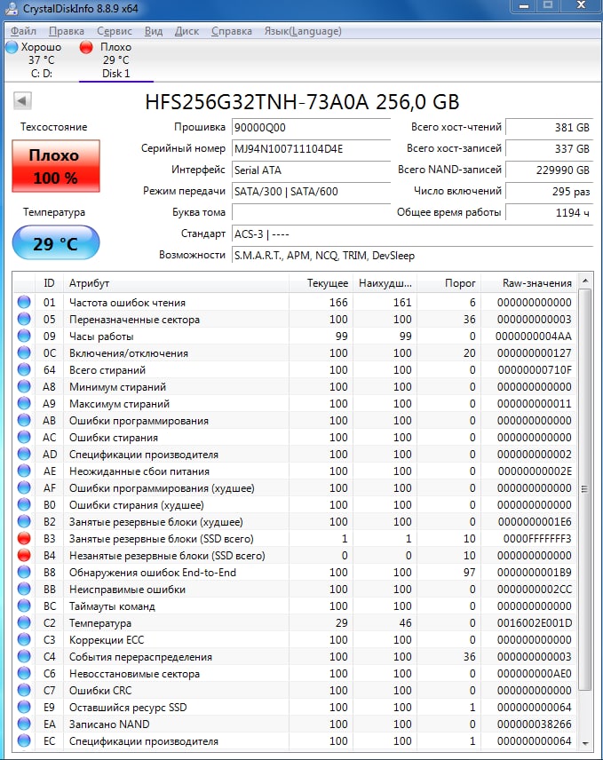Click the status icon for Часы работы
Viewport: 603px width, 760px height.
tap(24, 336)
